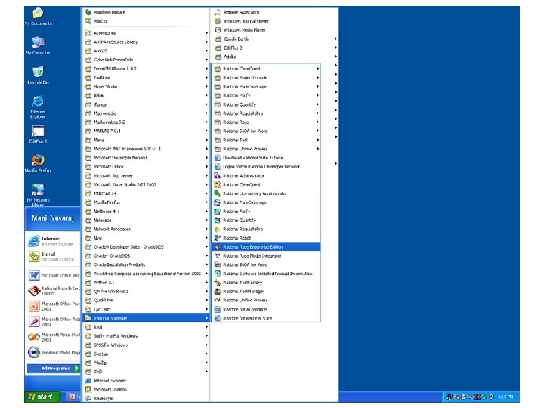Launch RealPlayer from All Programs
The image size is (544, 408).
(146, 398)
